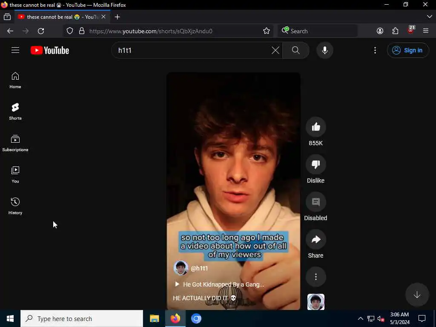This screenshot has height=327, width=436.
Task: Go to Home in the sidebar
Action: tap(15, 80)
